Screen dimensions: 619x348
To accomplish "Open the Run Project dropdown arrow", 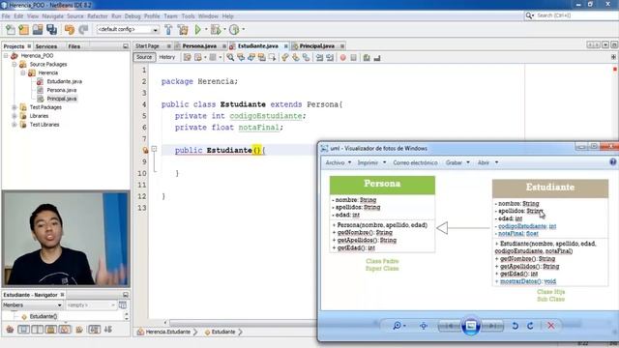I will (x=206, y=30).
